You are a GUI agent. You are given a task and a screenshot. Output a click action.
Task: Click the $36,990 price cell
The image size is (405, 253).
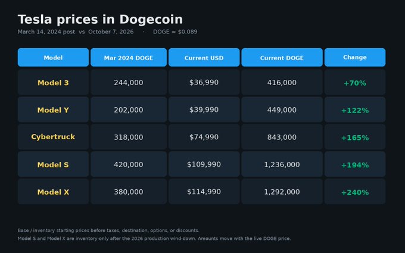pyautogui.click(x=204, y=82)
